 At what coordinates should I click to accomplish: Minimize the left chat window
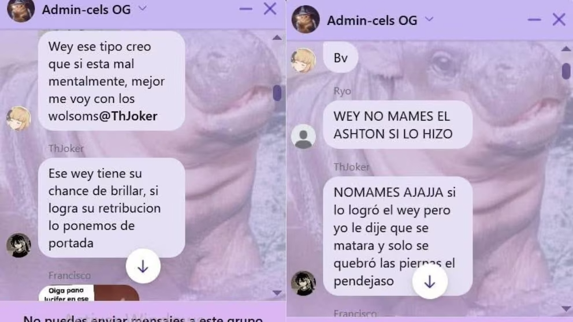pyautogui.click(x=246, y=9)
